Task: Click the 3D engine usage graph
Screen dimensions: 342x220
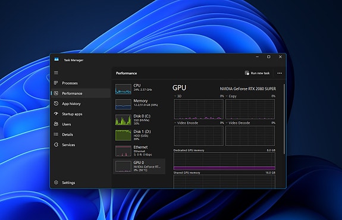Action: pyautogui.click(x=199, y=109)
